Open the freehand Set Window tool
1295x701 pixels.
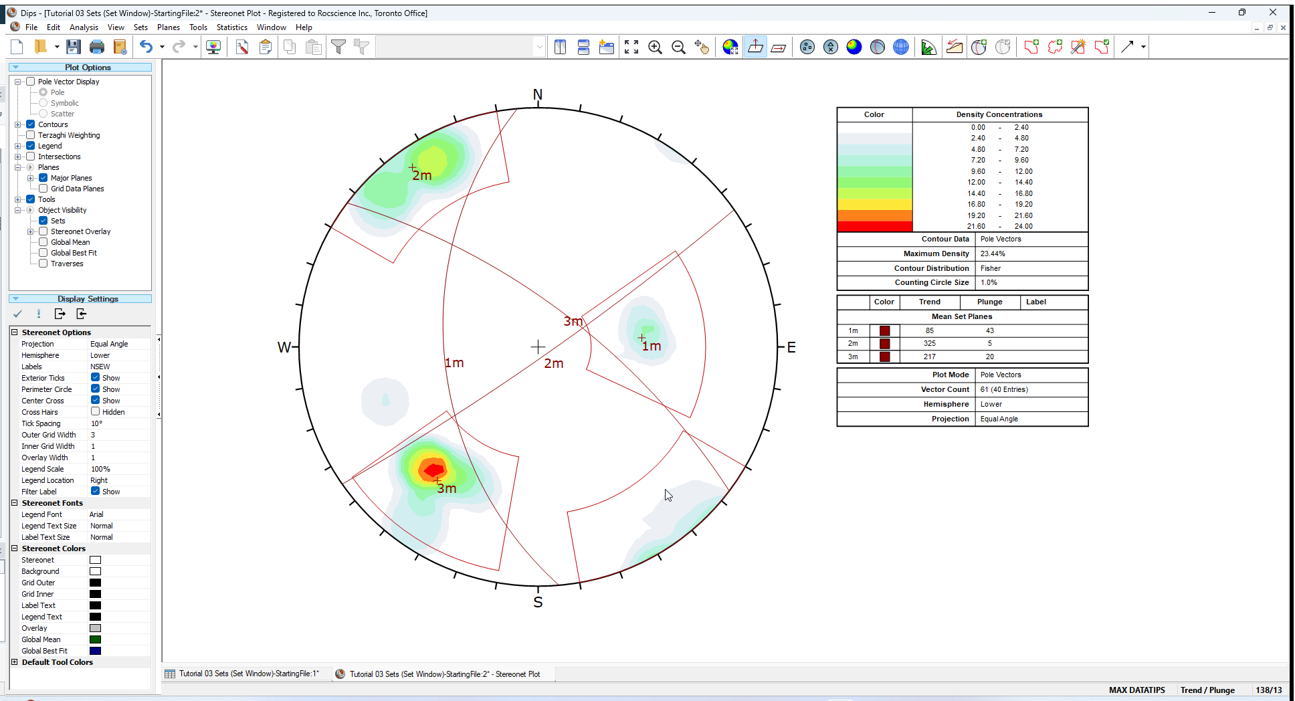1054,47
